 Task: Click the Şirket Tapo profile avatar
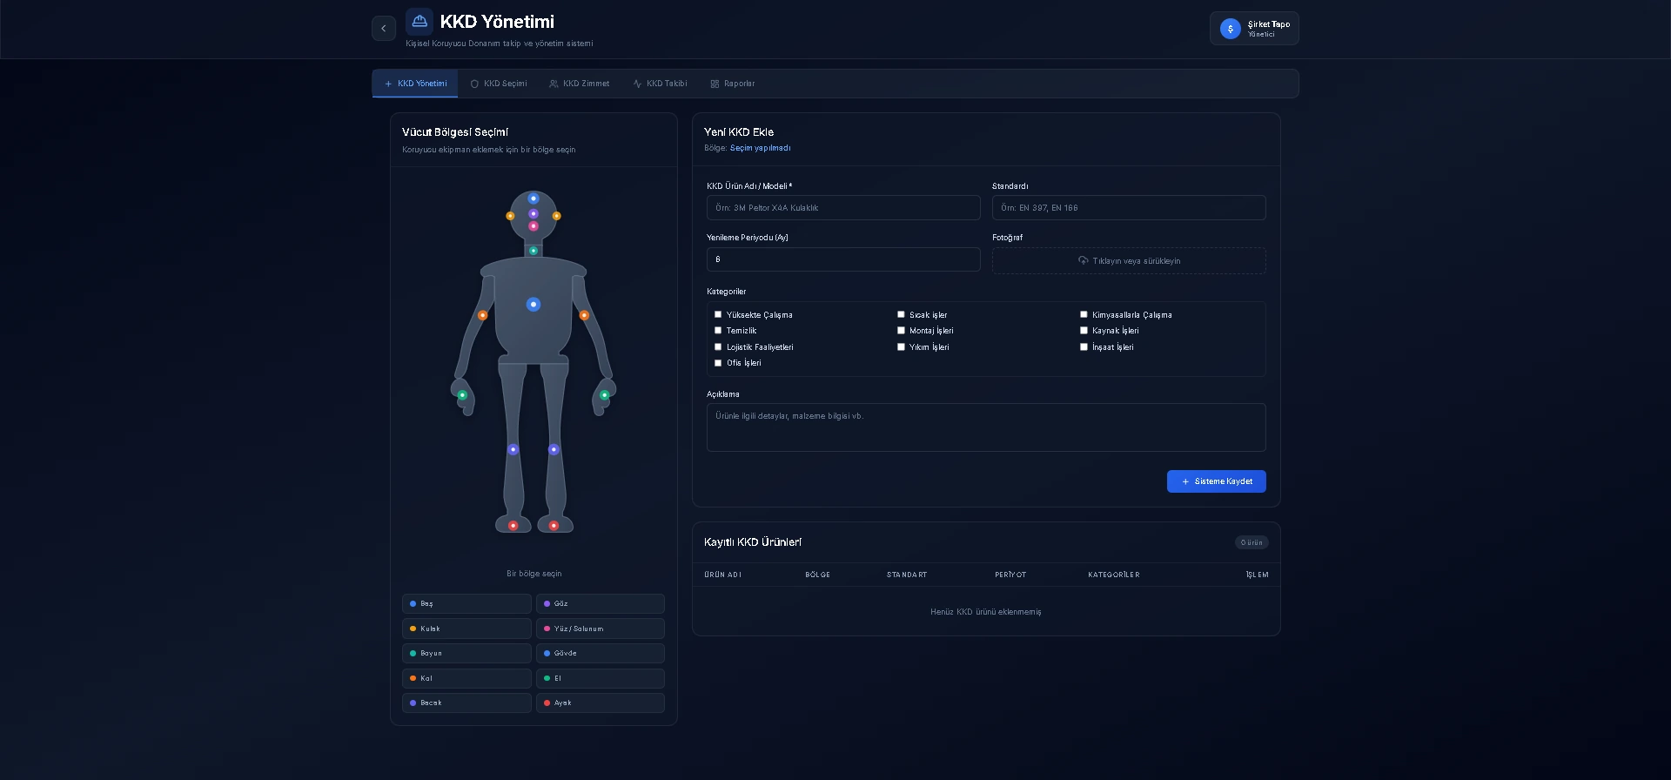(1230, 29)
